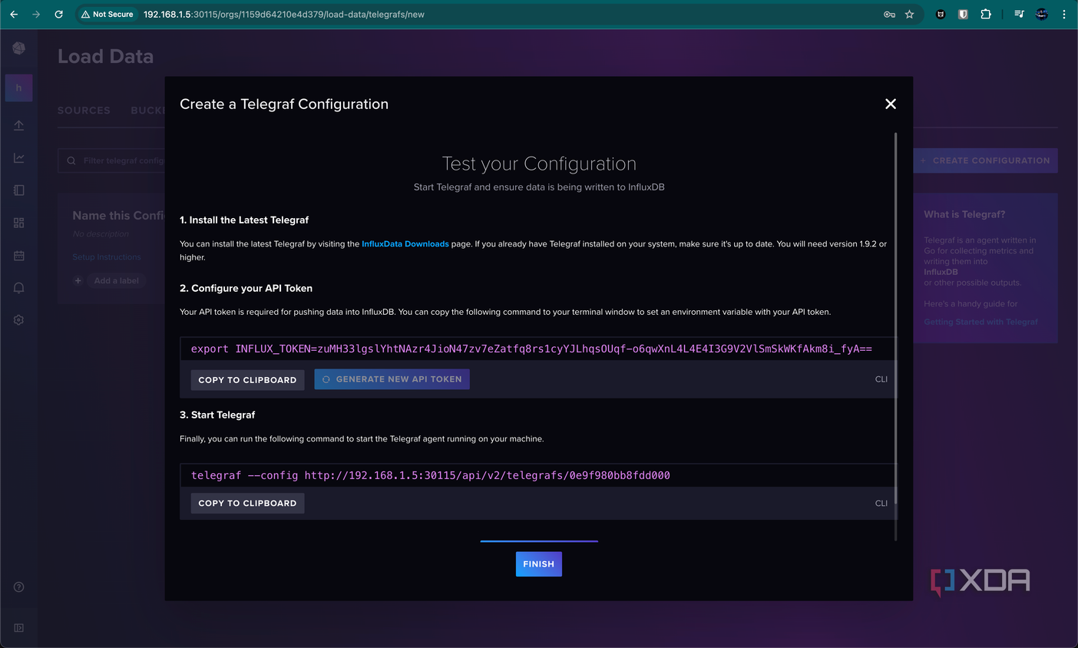The image size is (1078, 648).
Task: Open Getting Started with Telegraf link
Action: point(980,322)
